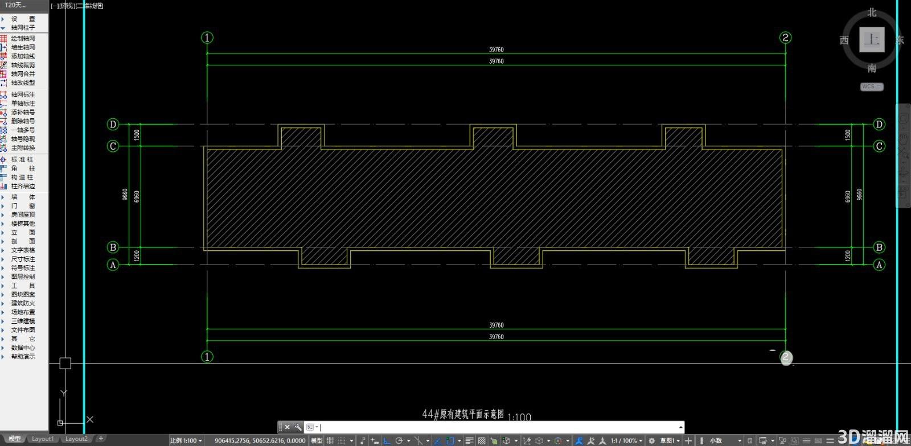Select the 标准柱 standard column tool

coord(23,159)
